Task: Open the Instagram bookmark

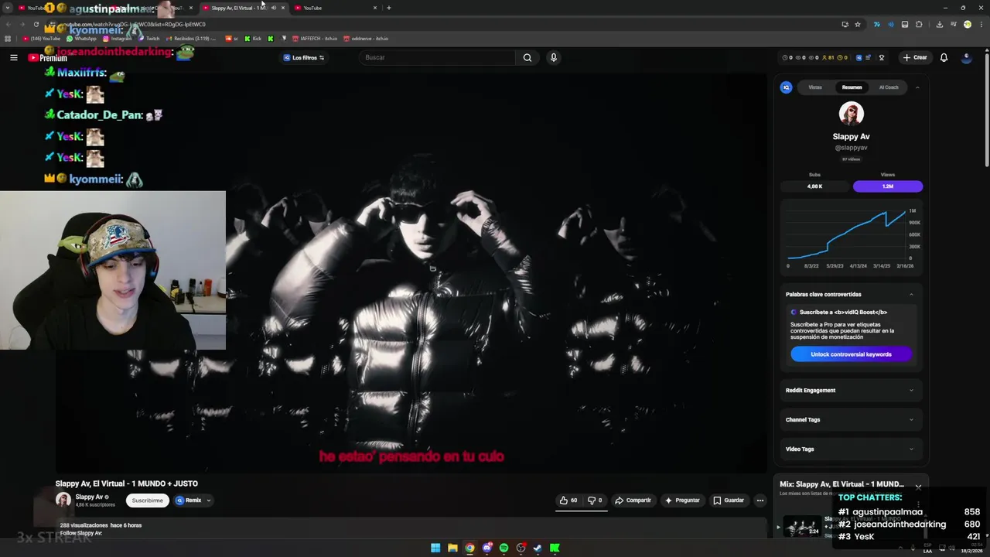Action: coord(117,38)
